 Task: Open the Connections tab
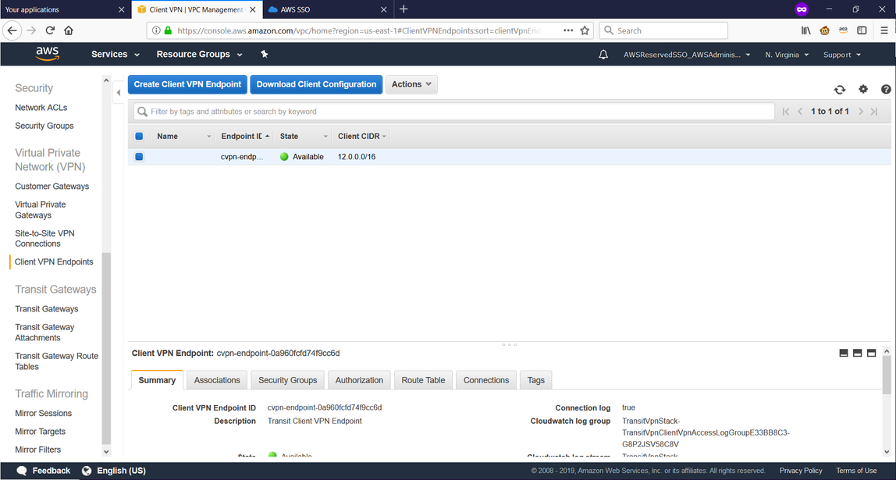coord(486,380)
